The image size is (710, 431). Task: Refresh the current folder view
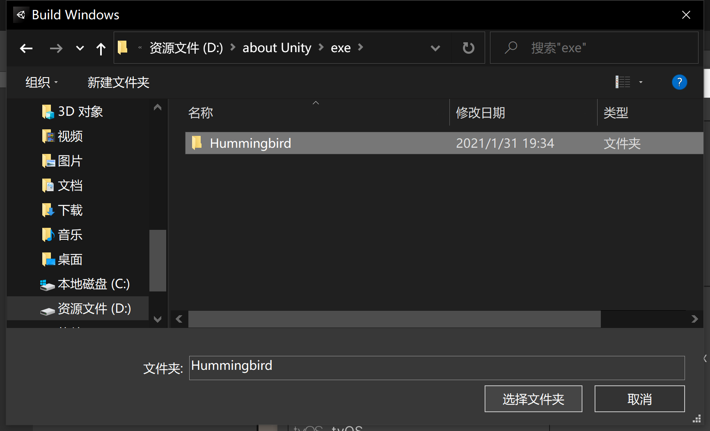tap(468, 48)
